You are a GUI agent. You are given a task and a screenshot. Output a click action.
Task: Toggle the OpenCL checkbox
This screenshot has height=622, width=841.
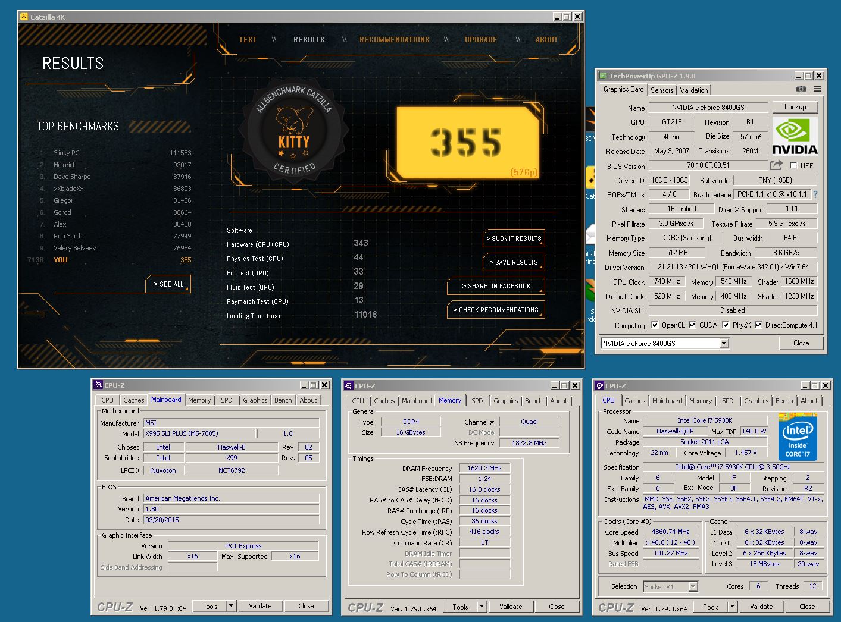[x=655, y=325]
